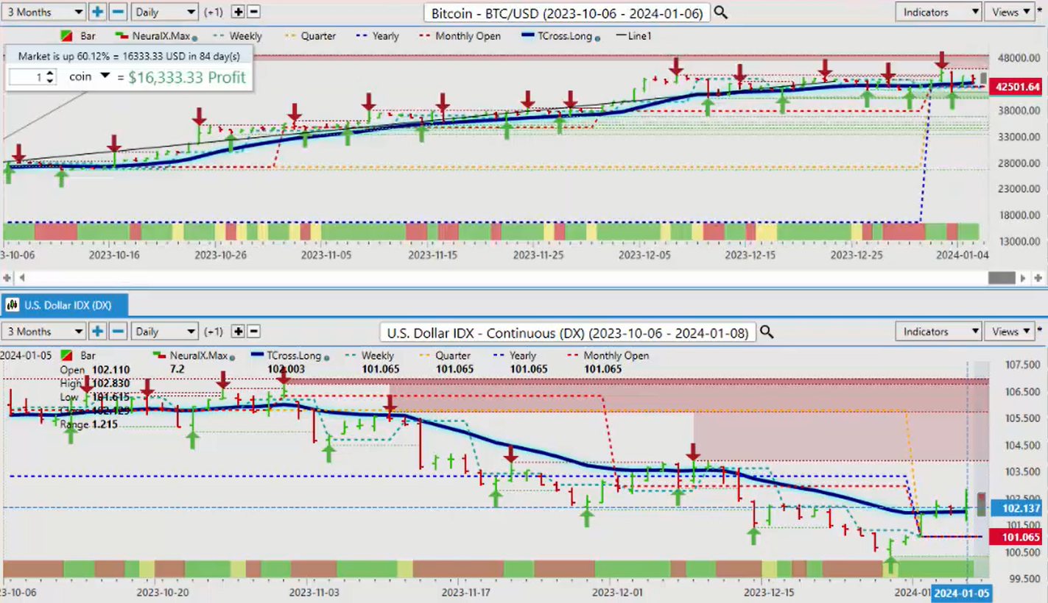This screenshot has width=1048, height=603.
Task: Click TCross.Long settings dot on Bitcoin chart
Action: pos(597,38)
